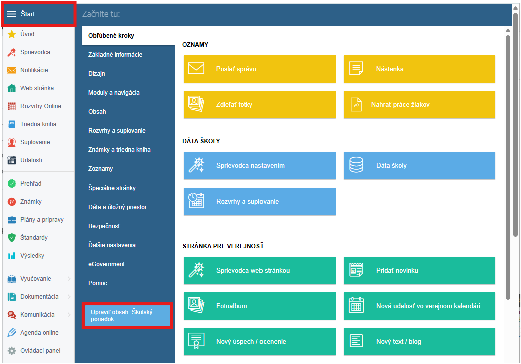
Task: Select Rozvrhy a suplovanie in blue menu
Action: [128, 131]
